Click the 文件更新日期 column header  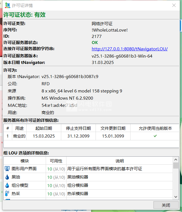click(x=113, y=128)
